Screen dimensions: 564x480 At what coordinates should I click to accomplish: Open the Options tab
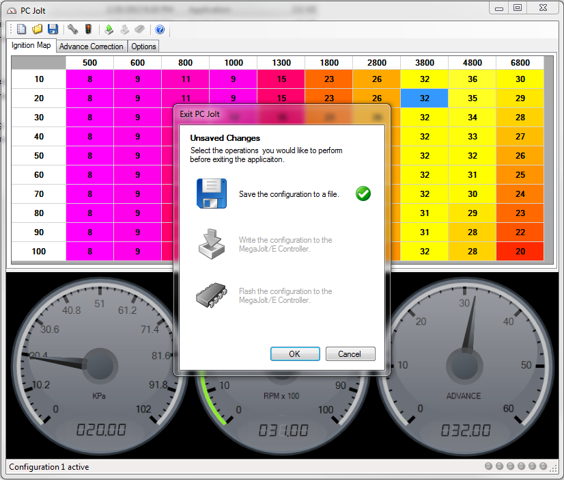(143, 46)
